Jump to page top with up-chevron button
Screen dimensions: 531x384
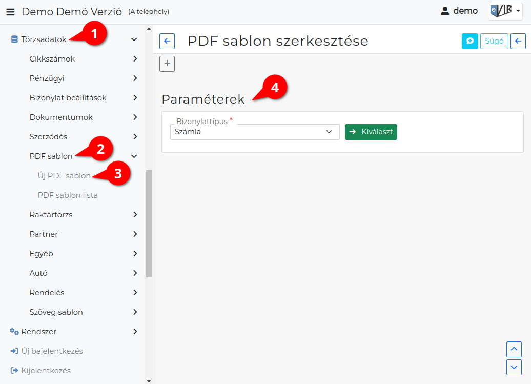[514, 350]
